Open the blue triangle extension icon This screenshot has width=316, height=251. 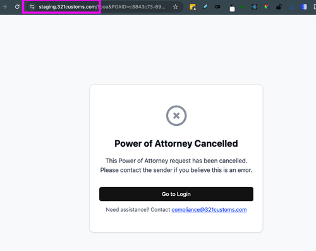point(291,7)
